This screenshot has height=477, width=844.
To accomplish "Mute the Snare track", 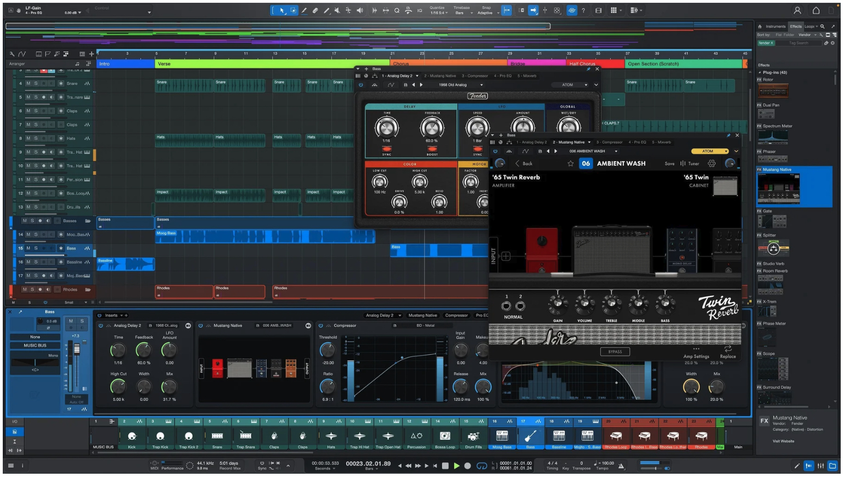I will (x=28, y=83).
